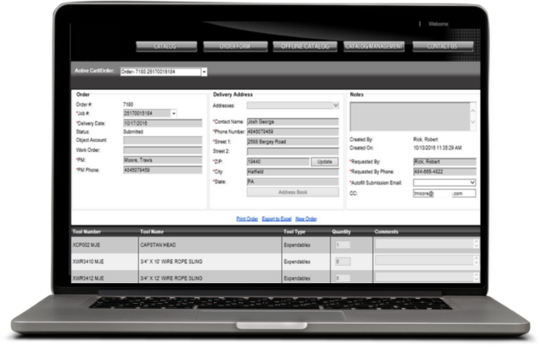Click quantity box for XWR3410 MJE
The image size is (540, 346).
[342, 262]
